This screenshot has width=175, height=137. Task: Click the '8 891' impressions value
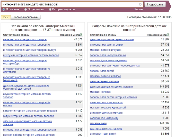point(79,45)
